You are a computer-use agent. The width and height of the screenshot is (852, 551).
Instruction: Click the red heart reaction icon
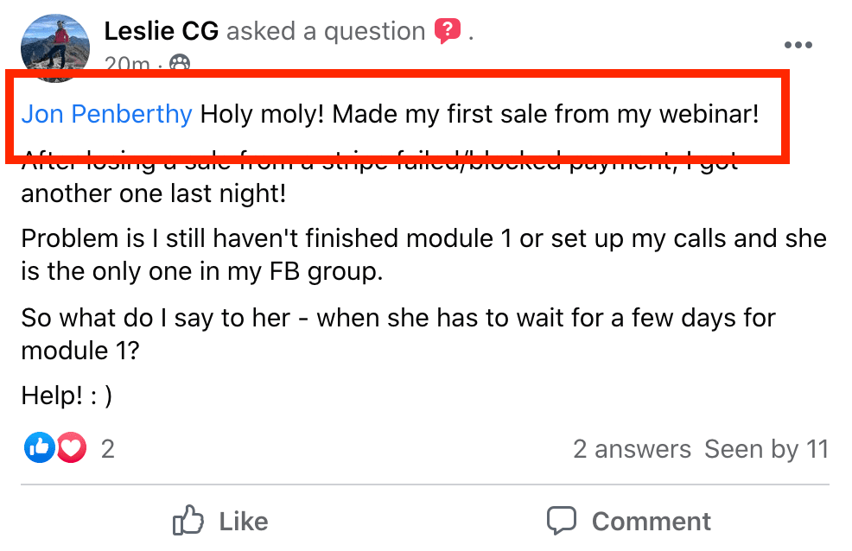click(x=72, y=447)
